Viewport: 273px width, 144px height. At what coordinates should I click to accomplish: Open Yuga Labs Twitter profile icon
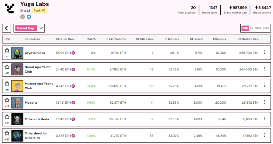click(x=29, y=17)
